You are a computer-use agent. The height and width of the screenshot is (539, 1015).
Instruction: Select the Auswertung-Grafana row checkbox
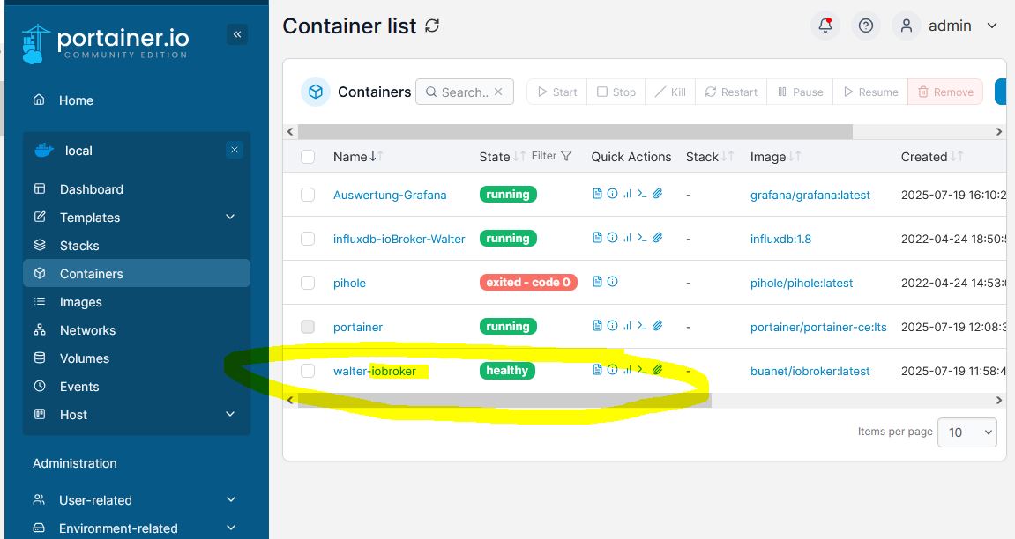coord(308,195)
